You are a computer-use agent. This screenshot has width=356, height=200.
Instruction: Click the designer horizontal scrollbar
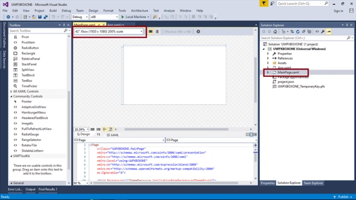tap(176, 129)
